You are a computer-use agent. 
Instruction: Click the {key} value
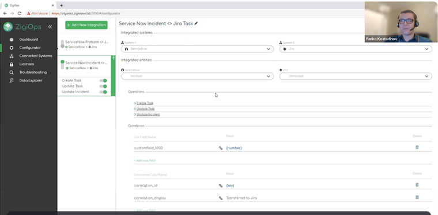point(230,186)
